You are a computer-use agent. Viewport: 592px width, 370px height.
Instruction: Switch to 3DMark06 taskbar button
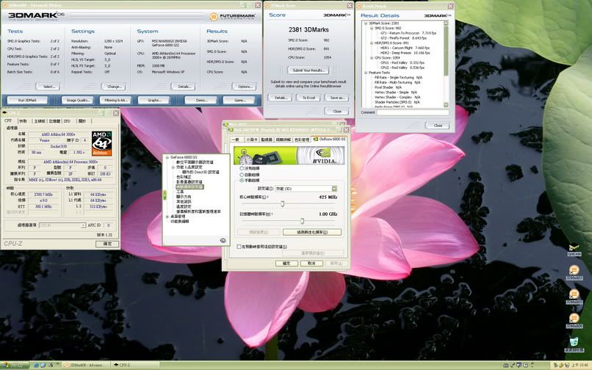click(x=85, y=365)
